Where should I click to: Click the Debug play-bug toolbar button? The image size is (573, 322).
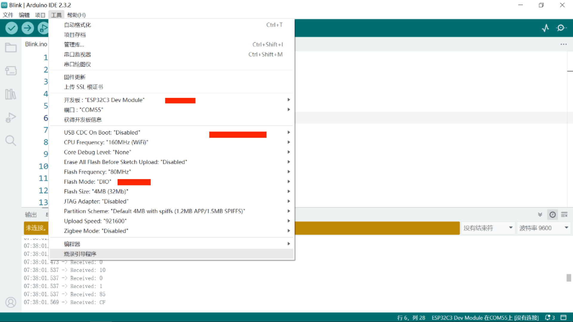[43, 28]
